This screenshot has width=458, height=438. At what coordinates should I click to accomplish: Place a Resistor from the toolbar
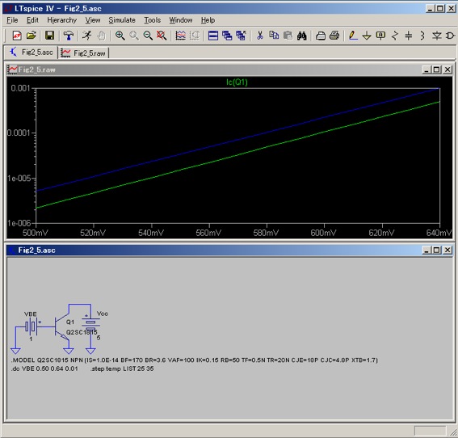[x=395, y=36]
